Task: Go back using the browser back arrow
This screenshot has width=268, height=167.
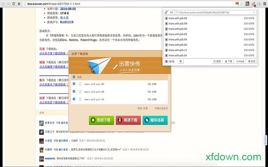Action: click(x=3, y=4)
